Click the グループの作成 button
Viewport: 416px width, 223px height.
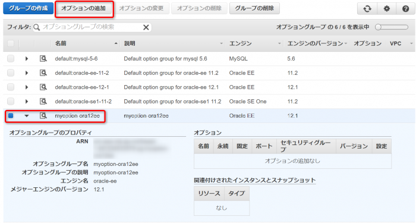tap(28, 8)
